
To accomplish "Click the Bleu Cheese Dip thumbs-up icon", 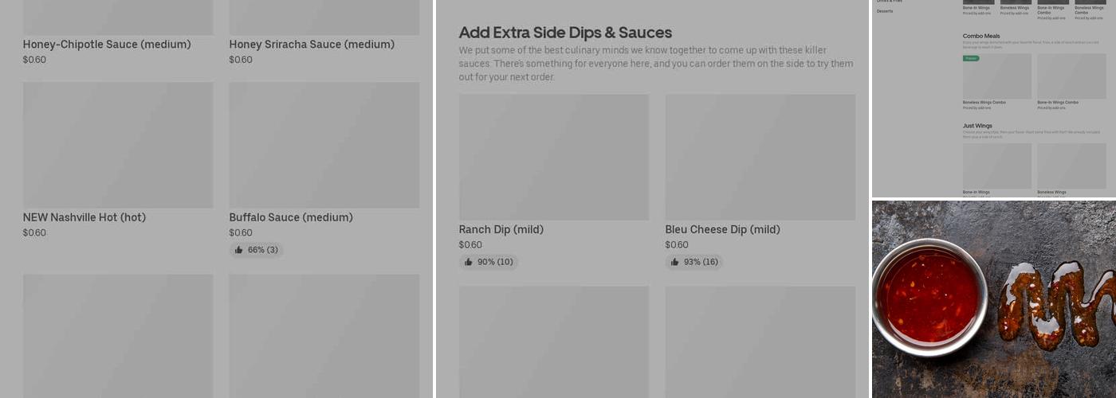I will [x=674, y=262].
